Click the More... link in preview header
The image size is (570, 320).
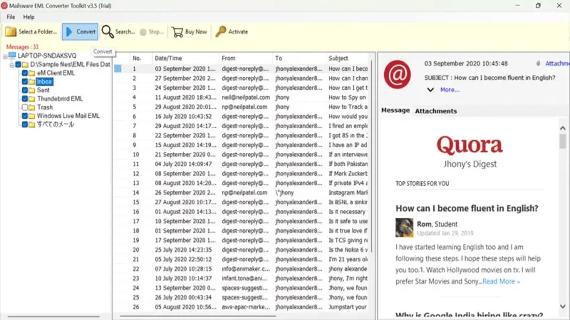click(450, 90)
